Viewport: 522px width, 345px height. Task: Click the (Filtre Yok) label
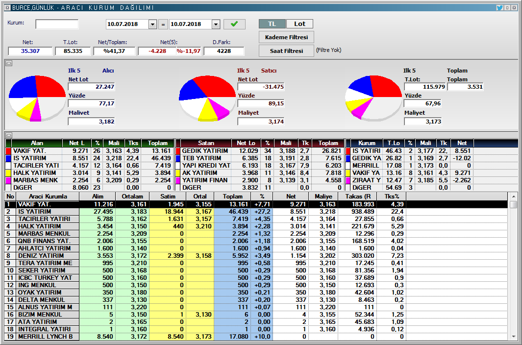click(x=328, y=50)
